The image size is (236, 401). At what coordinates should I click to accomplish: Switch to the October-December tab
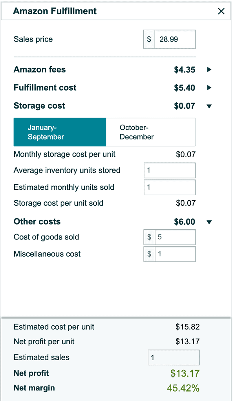point(150,132)
